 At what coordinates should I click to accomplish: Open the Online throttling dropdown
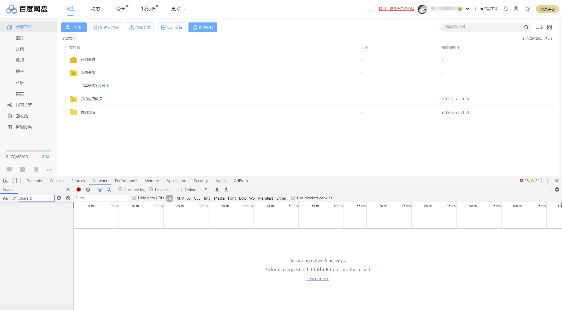pos(196,189)
